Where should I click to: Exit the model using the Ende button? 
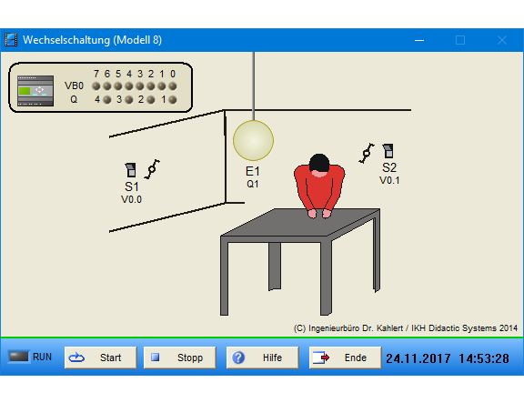tap(345, 358)
